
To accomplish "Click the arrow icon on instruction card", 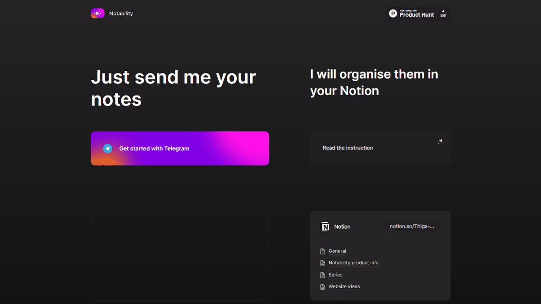I will click(x=440, y=142).
